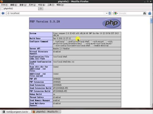Click the Scan this dir label
153x114 pixels.
39,69
